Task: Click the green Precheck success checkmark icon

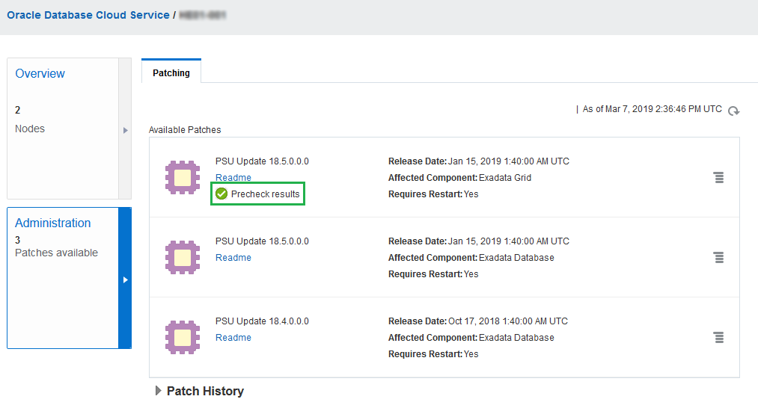Action: pos(221,194)
